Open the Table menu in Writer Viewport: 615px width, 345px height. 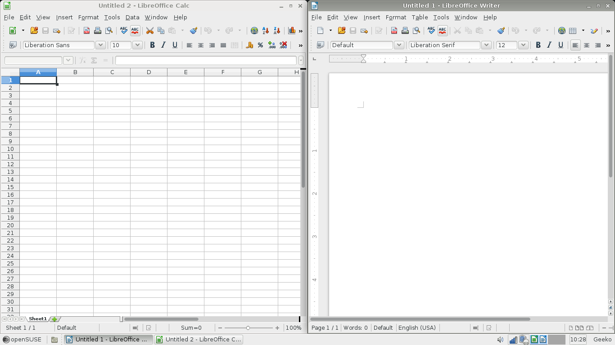(420, 17)
